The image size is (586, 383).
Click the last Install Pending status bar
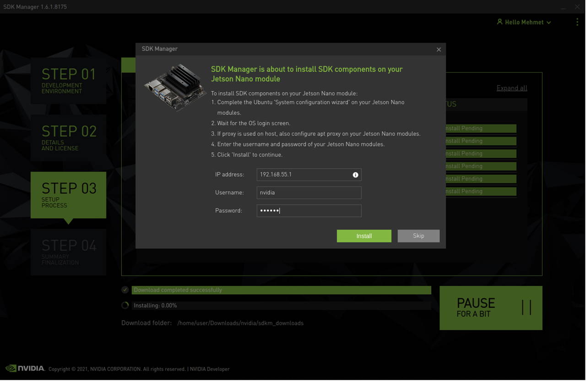click(x=481, y=191)
